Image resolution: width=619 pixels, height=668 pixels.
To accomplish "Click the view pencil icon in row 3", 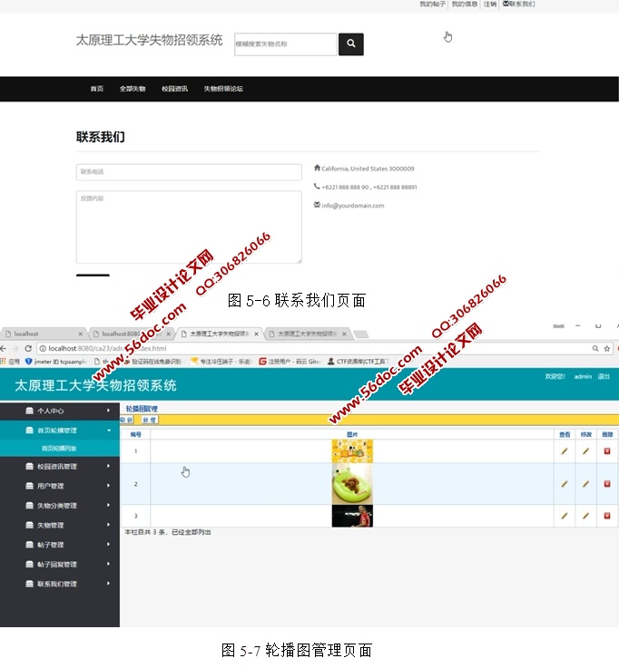I will point(565,516).
